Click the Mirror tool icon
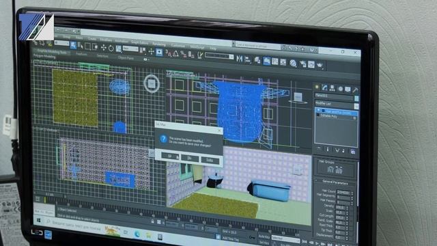437x246 pixels. pos(239,58)
